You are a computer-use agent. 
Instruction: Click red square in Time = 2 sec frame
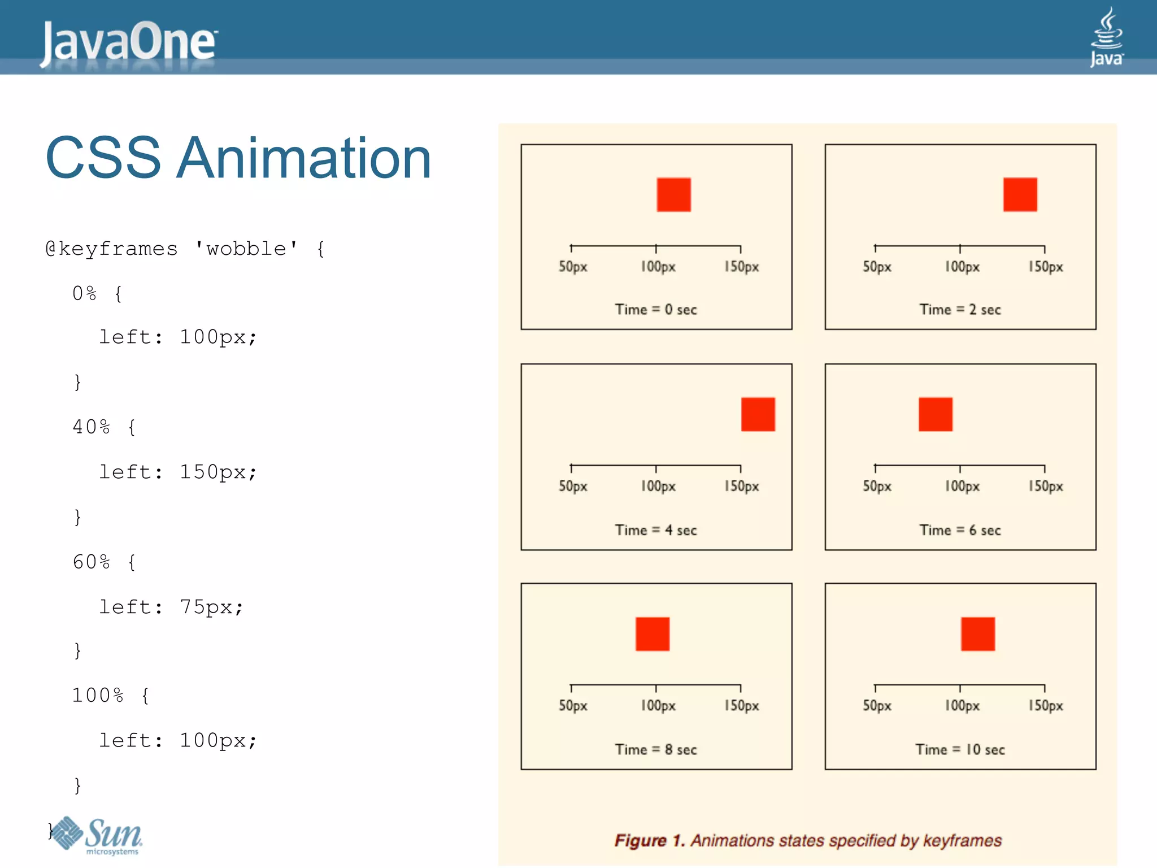point(1020,195)
